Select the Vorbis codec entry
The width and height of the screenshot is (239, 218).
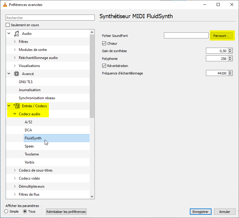(x=30, y=162)
